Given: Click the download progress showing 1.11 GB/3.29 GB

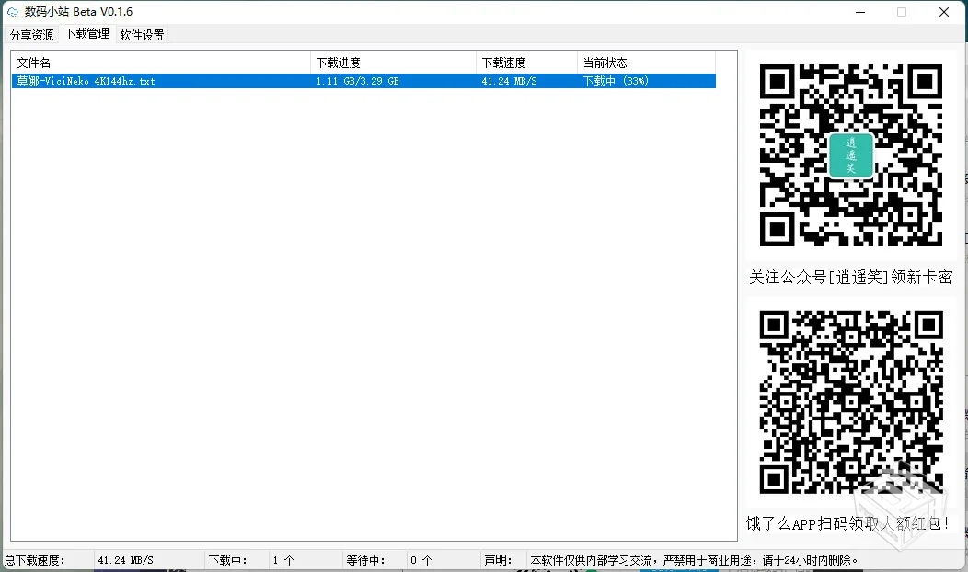Looking at the screenshot, I should tap(357, 81).
